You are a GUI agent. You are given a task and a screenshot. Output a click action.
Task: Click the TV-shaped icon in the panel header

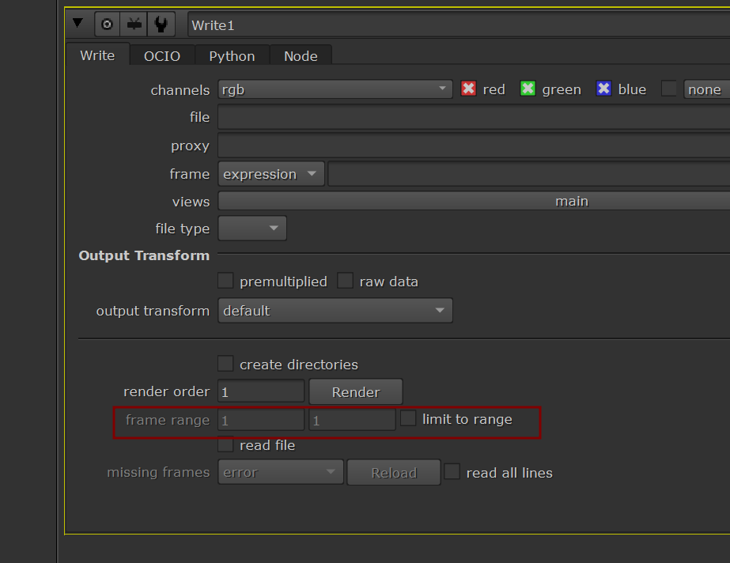[134, 25]
